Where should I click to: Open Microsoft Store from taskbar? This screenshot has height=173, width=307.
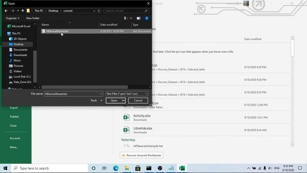point(138,168)
